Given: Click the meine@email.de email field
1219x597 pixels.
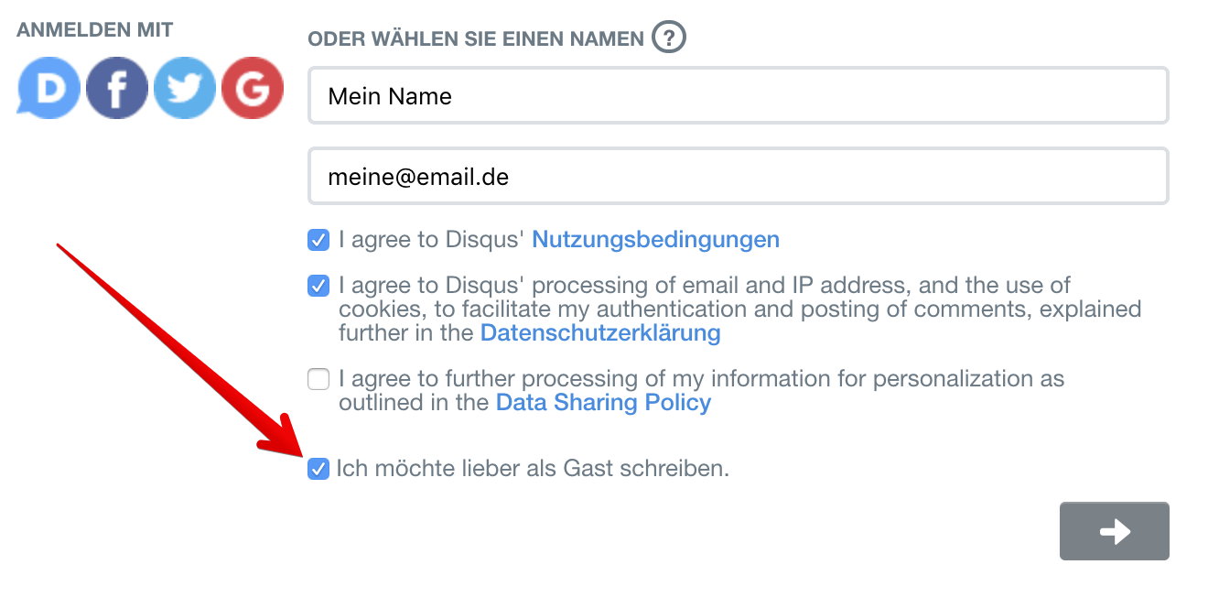Looking at the screenshot, I should (x=738, y=176).
